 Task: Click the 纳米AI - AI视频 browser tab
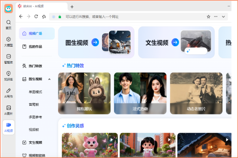click(42, 6)
